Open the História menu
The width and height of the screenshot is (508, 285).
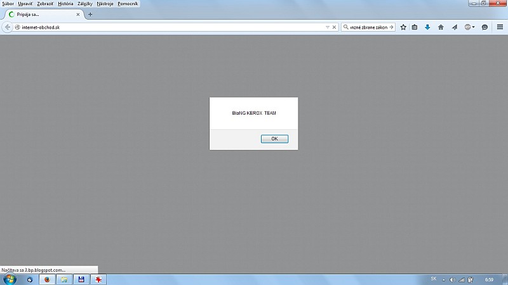click(x=65, y=4)
